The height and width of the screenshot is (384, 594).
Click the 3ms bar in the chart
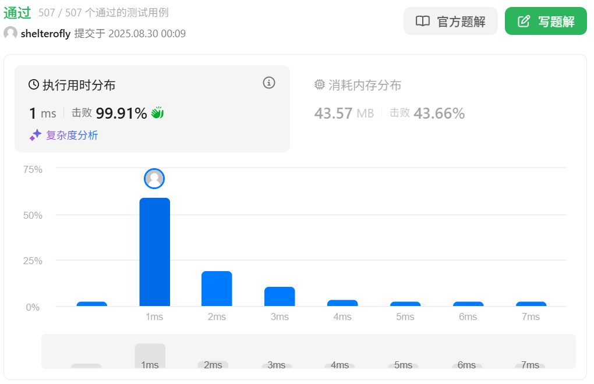280,297
